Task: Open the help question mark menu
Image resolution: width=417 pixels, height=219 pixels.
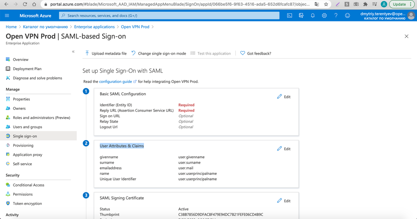Action: [x=336, y=16]
